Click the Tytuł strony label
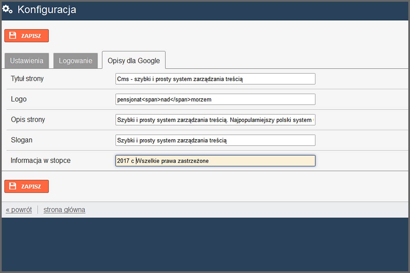 point(27,79)
